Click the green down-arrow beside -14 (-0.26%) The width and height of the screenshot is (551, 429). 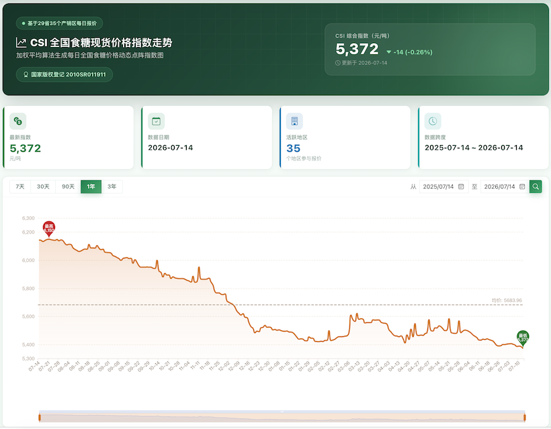388,52
